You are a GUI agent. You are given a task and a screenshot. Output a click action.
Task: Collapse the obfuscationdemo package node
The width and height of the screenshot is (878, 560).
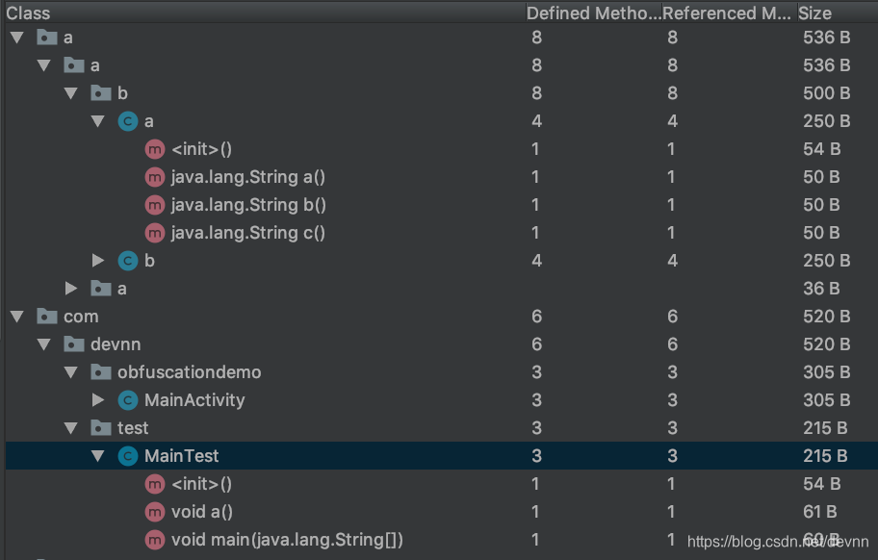pos(70,372)
